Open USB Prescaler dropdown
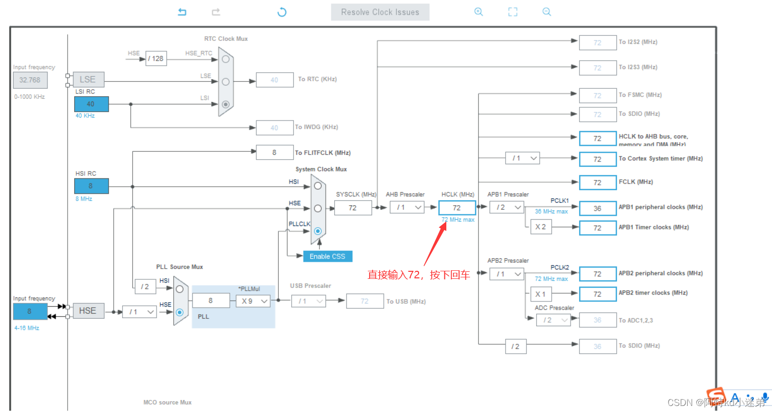The width and height of the screenshot is (772, 412). (308, 301)
